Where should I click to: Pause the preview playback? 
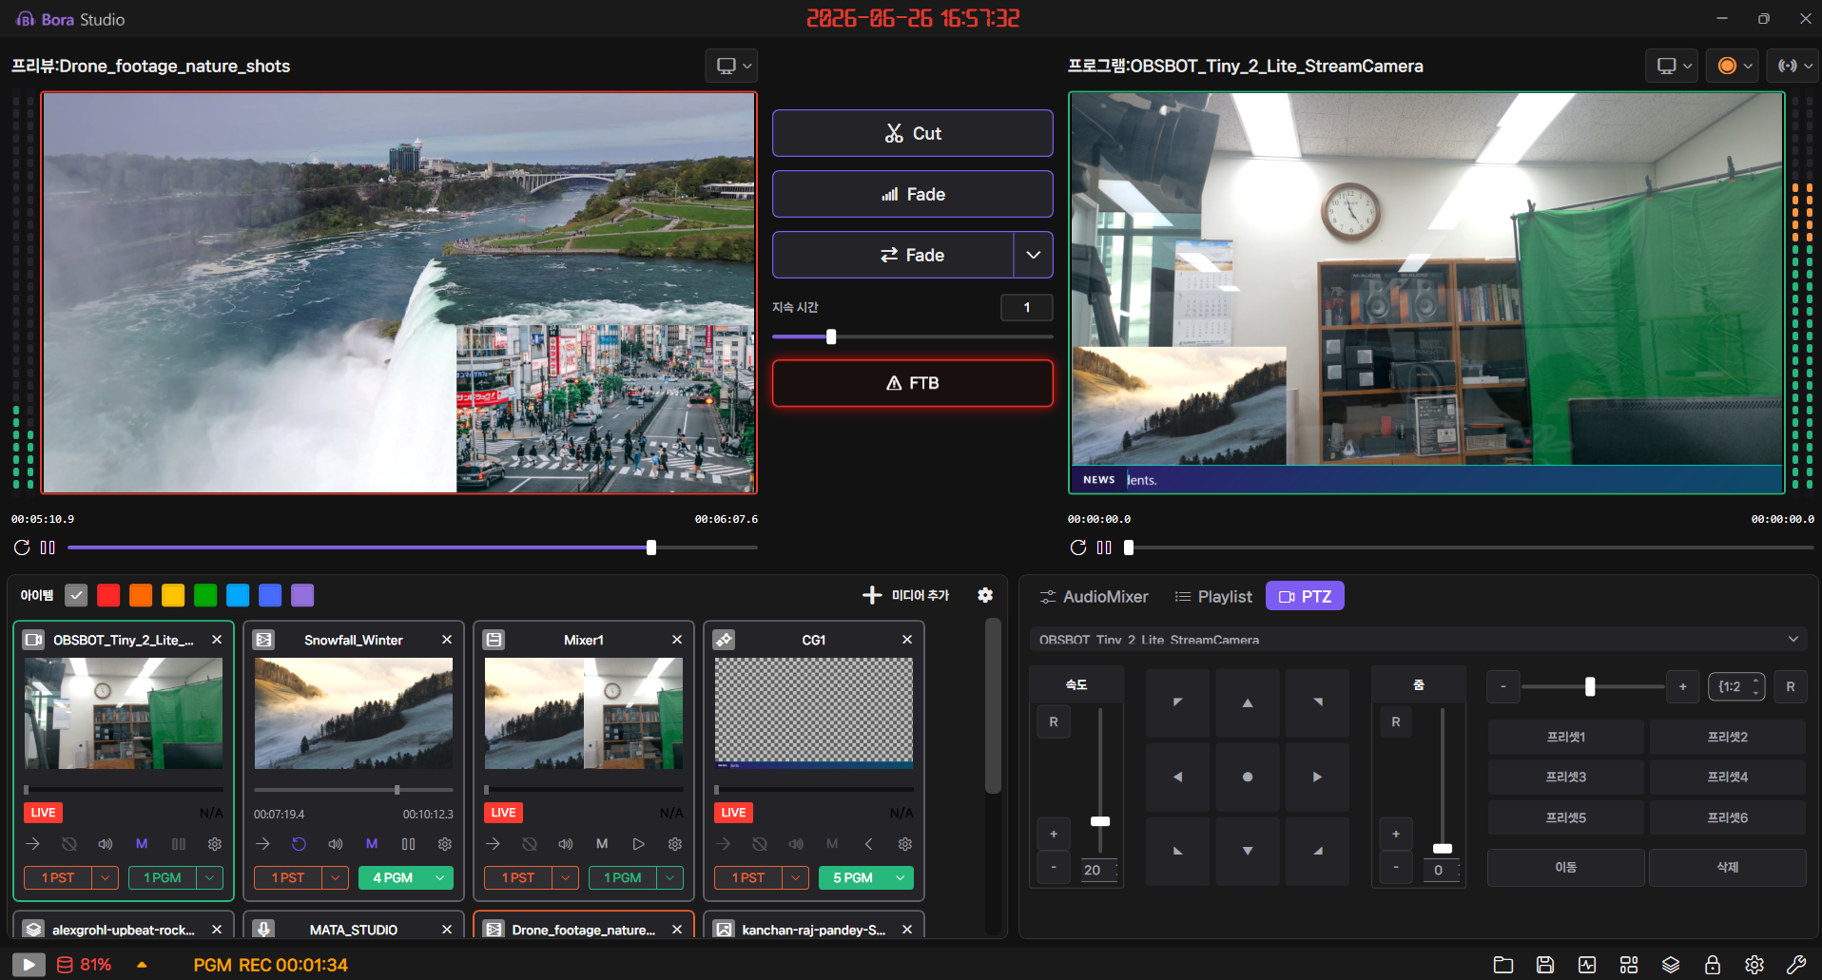pos(48,548)
